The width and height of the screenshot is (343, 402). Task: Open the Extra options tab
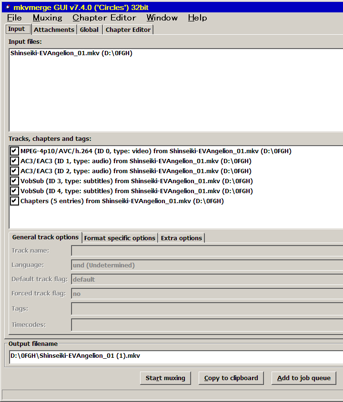click(181, 238)
